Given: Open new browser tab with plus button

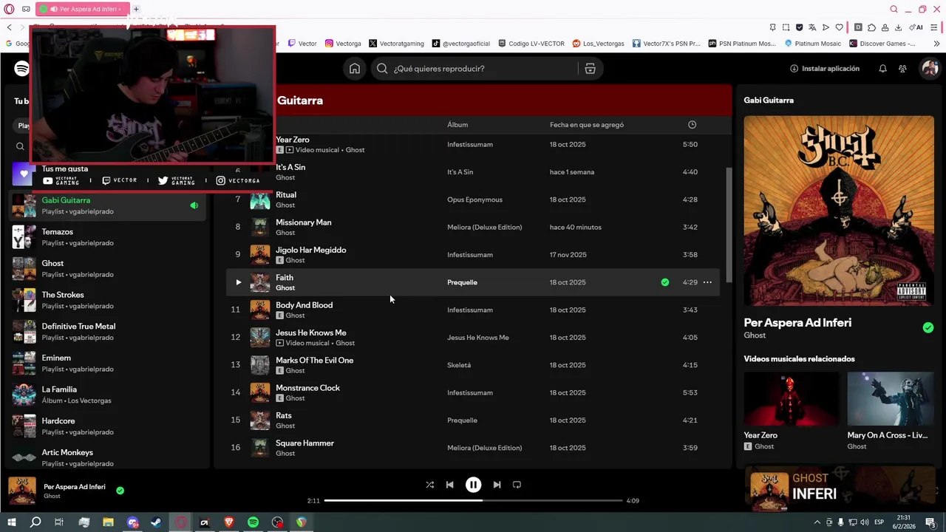Looking at the screenshot, I should 136,9.
